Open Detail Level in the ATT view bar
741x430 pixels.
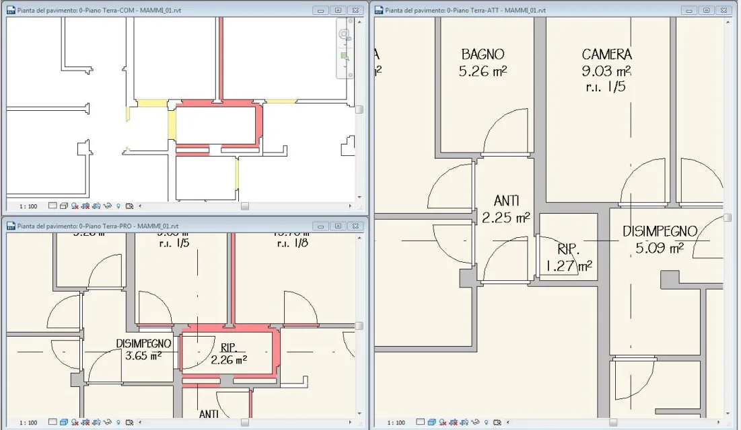click(420, 422)
